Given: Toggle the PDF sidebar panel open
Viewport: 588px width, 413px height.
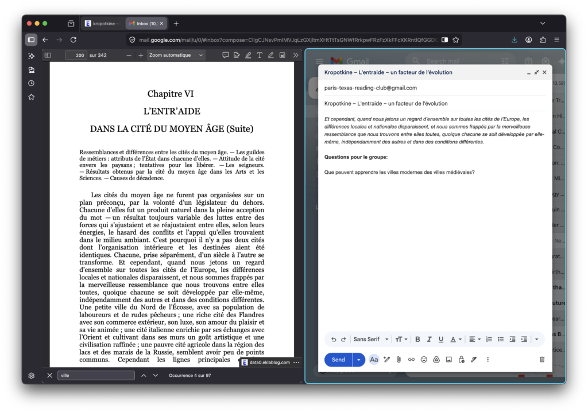Looking at the screenshot, I should coord(48,54).
